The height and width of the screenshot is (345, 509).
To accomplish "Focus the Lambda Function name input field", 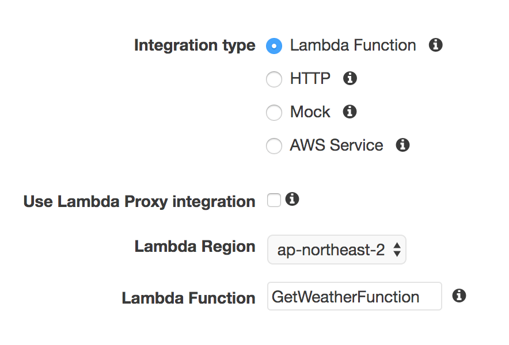I will pyautogui.click(x=355, y=296).
